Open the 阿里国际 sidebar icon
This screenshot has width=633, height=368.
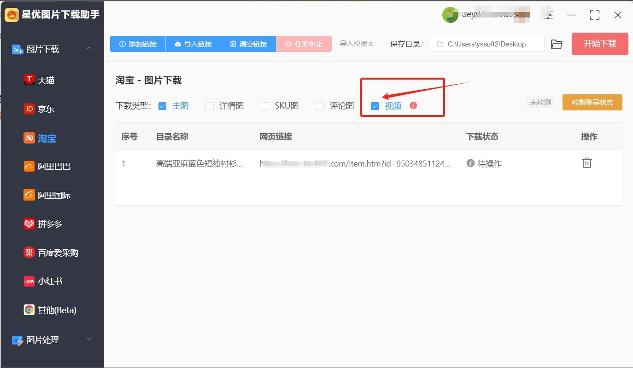pyautogui.click(x=29, y=195)
